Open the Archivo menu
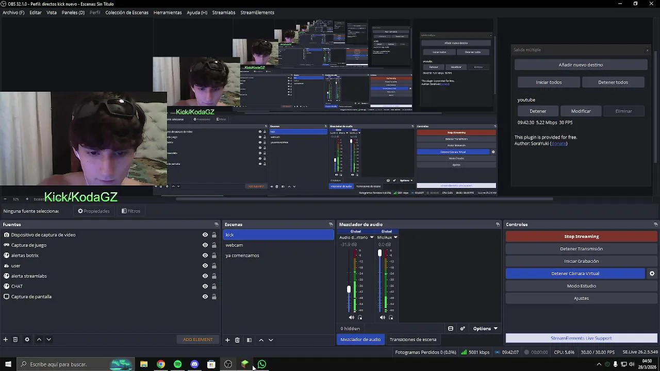 pyautogui.click(x=13, y=12)
